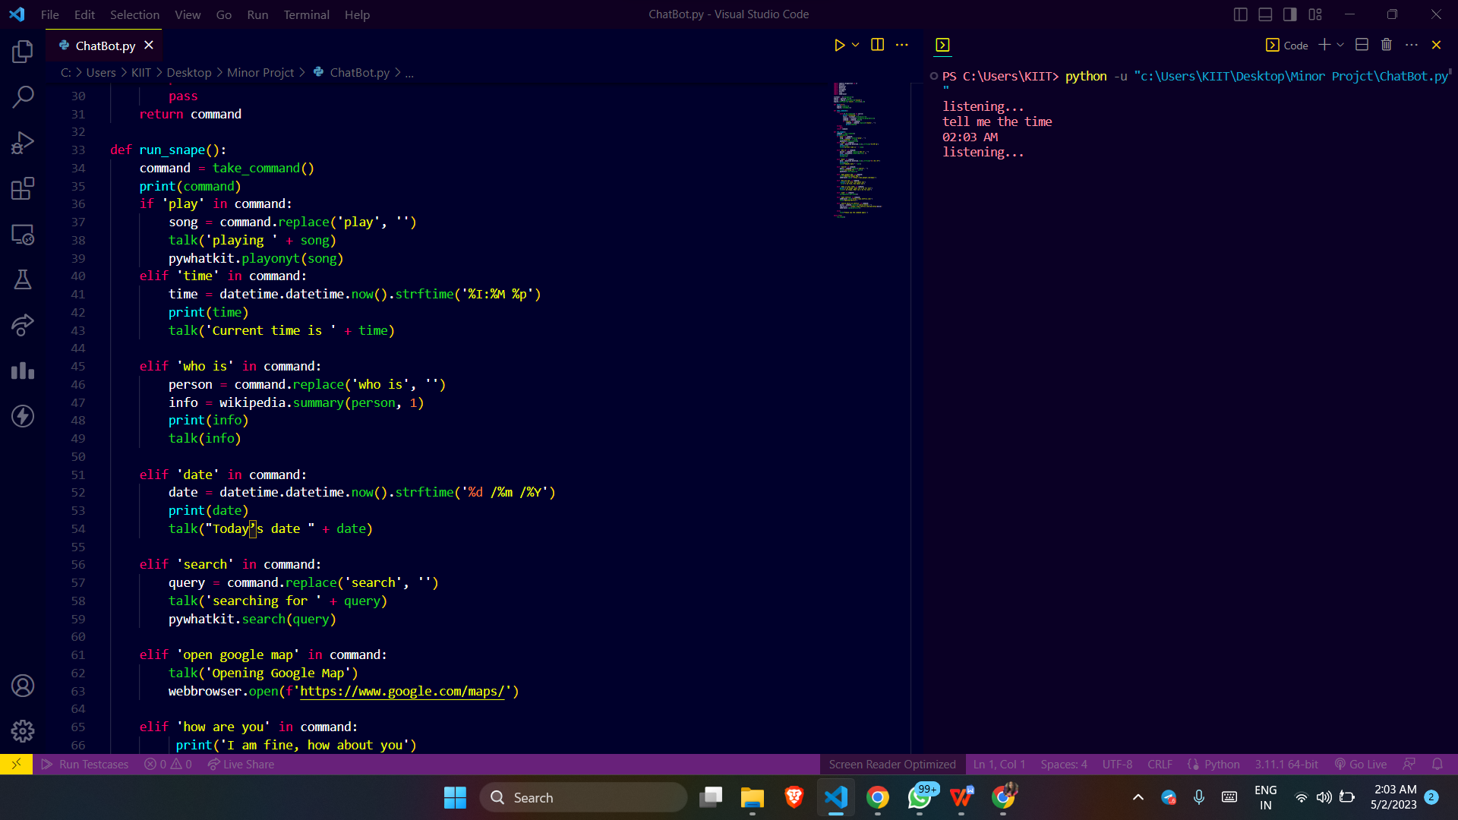Screen dimensions: 1458x820
Task: Open the Extensions view
Action: (x=23, y=188)
